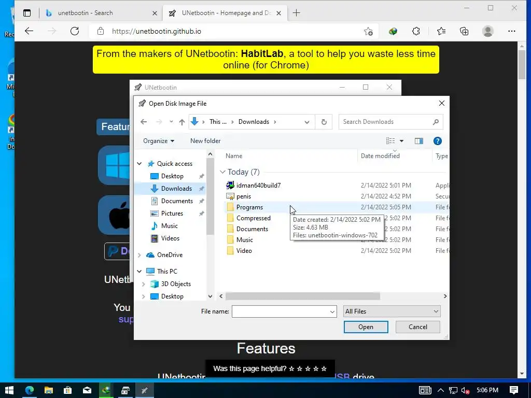
Task: Click the Cancel button
Action: 417,327
